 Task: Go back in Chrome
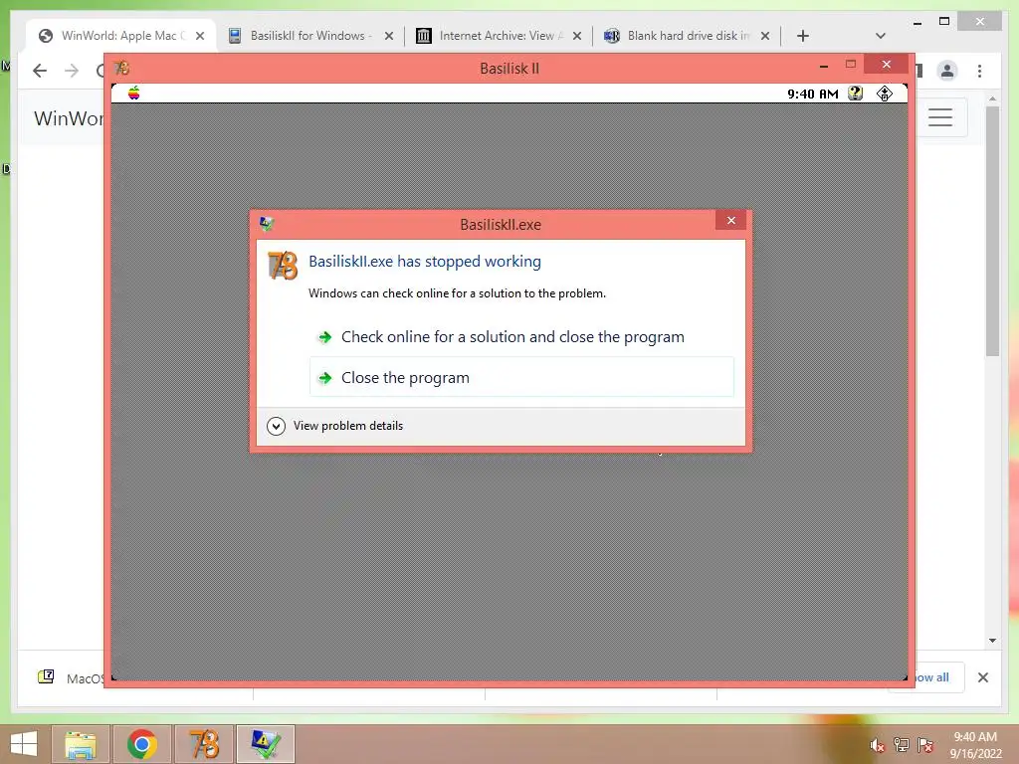point(40,71)
